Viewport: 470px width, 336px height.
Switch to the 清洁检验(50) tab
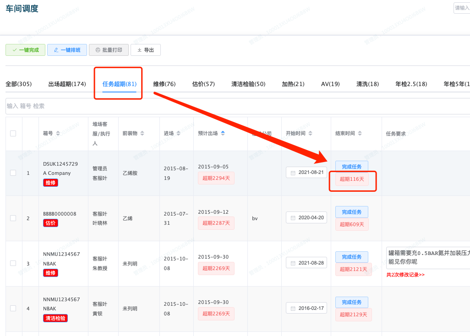(248, 84)
